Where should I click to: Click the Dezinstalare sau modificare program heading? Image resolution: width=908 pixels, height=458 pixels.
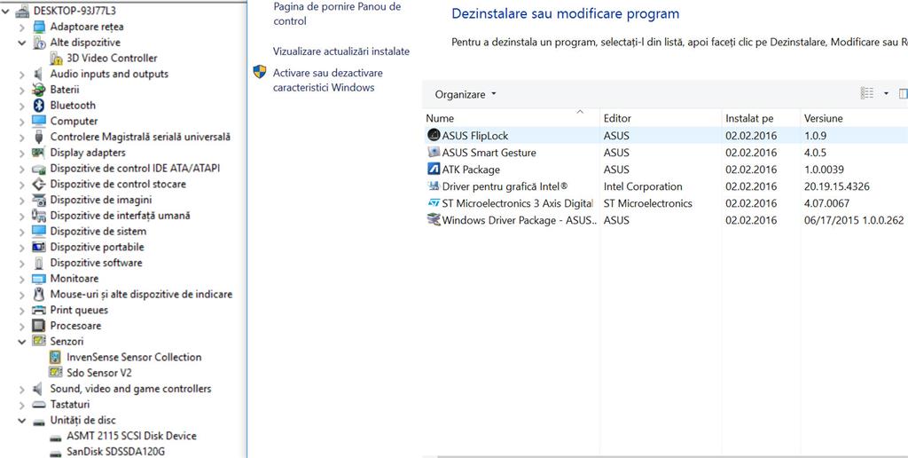pyautogui.click(x=565, y=13)
